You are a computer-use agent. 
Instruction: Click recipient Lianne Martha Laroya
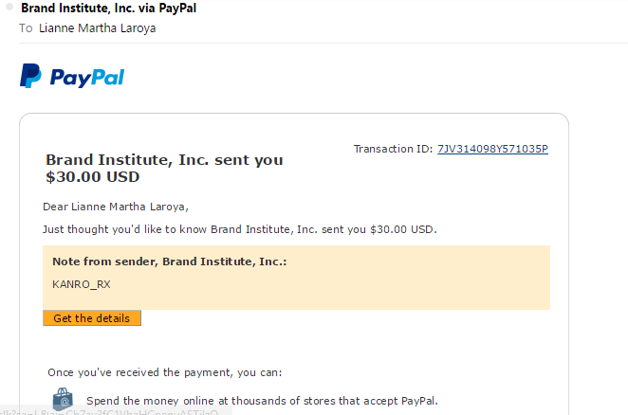pyautogui.click(x=97, y=27)
